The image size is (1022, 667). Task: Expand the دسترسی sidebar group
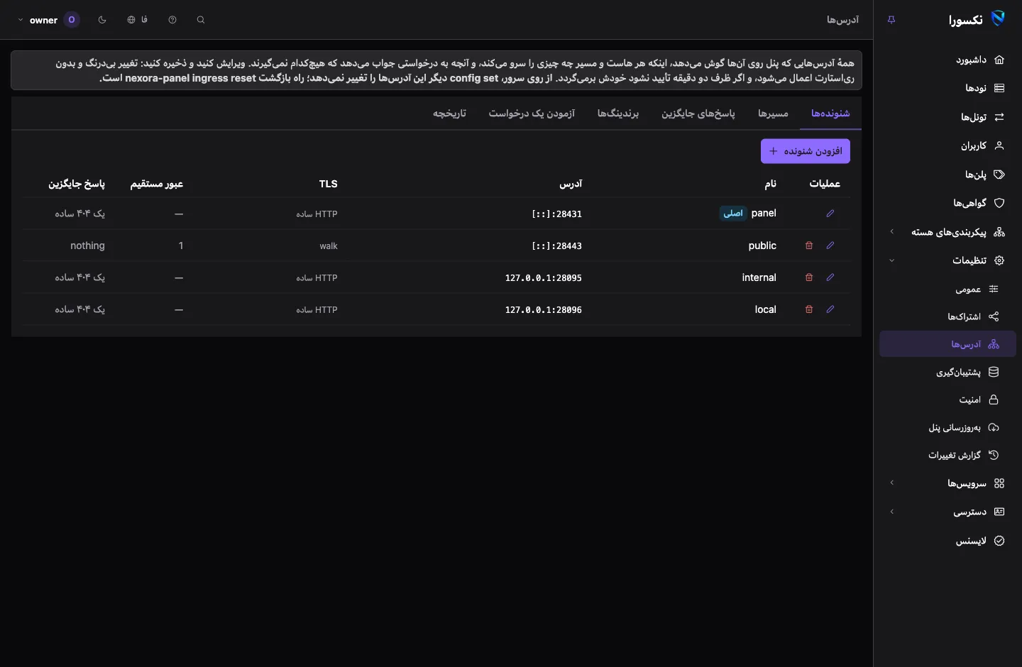(947, 512)
